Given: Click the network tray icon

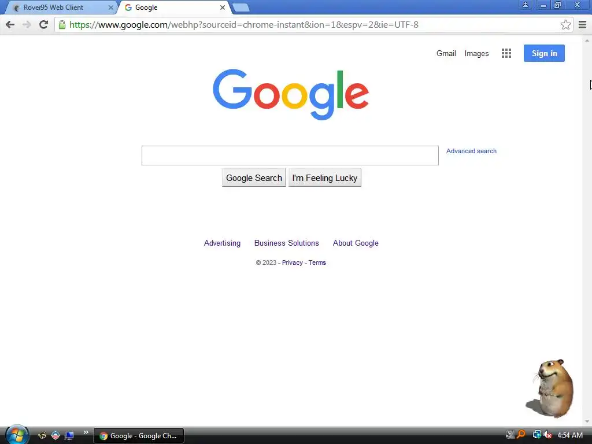Looking at the screenshot, I should click(x=536, y=435).
